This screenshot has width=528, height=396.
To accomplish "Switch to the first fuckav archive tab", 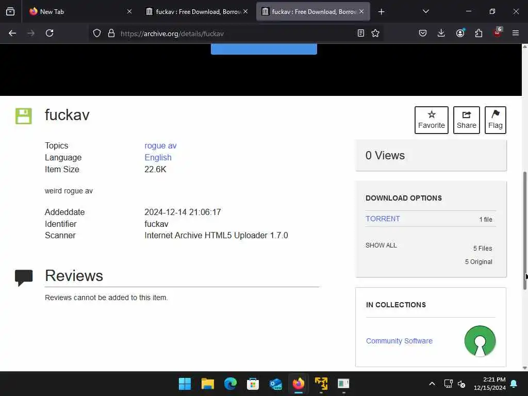I will pos(197,11).
